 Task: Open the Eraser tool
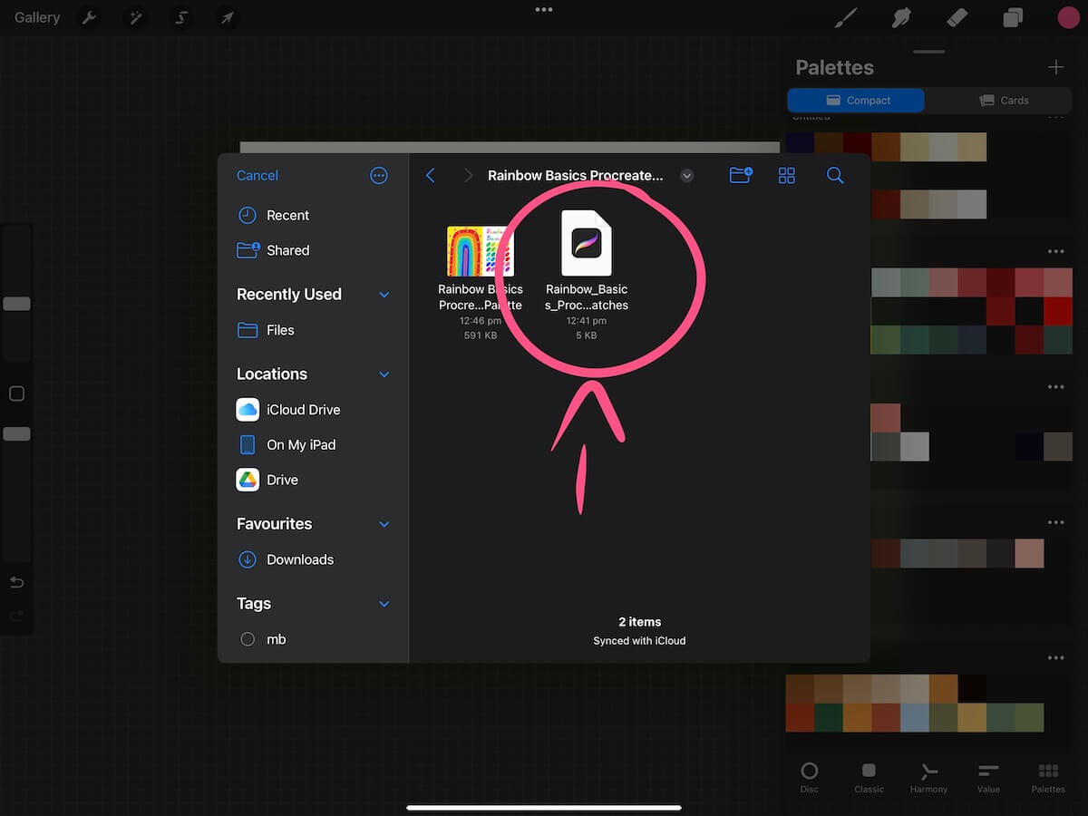(x=957, y=16)
